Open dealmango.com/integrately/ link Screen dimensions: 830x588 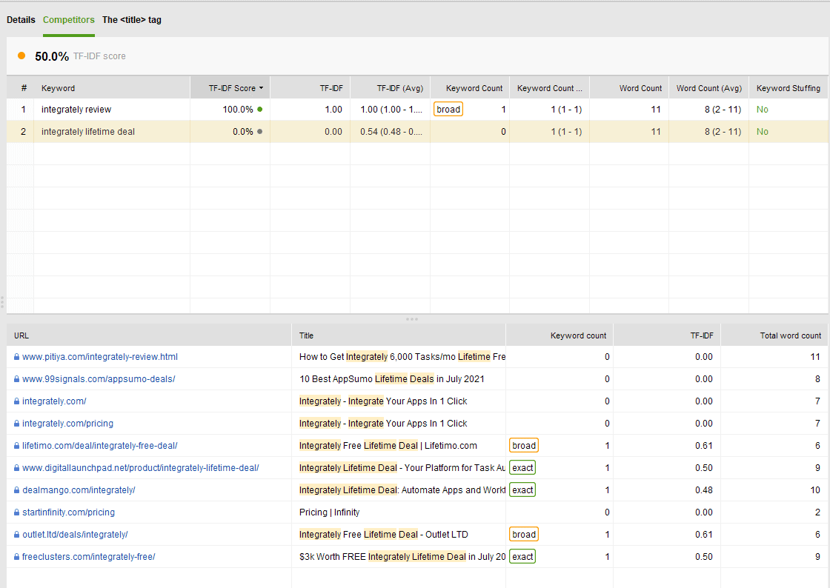point(79,490)
